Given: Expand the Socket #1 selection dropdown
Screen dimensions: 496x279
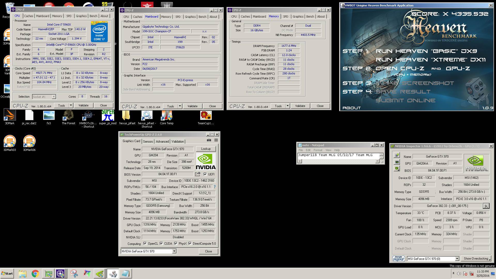Looking at the screenshot, I should 54,97.
